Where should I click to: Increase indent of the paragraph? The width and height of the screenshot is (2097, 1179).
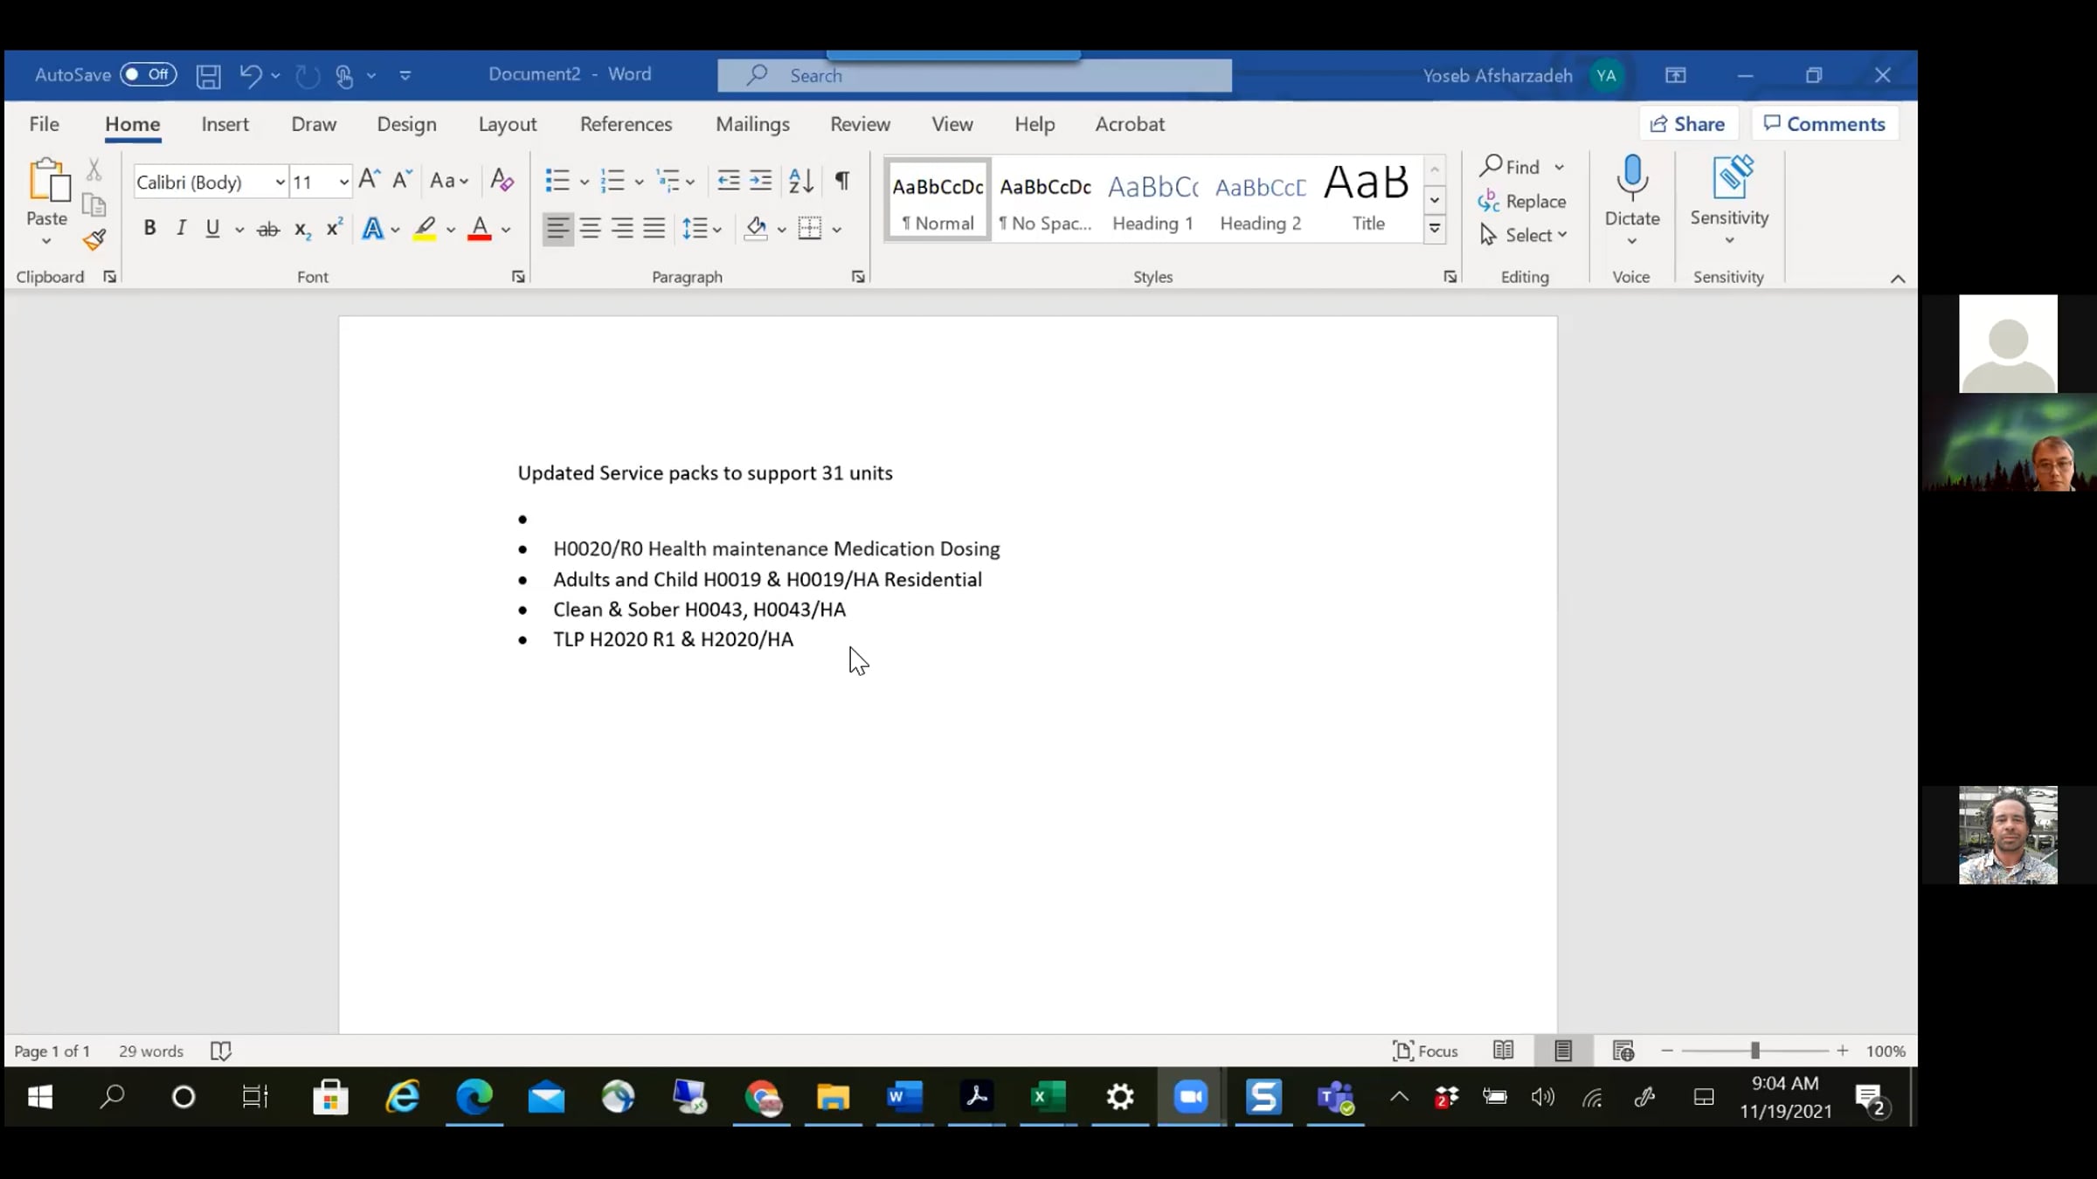[x=761, y=181]
